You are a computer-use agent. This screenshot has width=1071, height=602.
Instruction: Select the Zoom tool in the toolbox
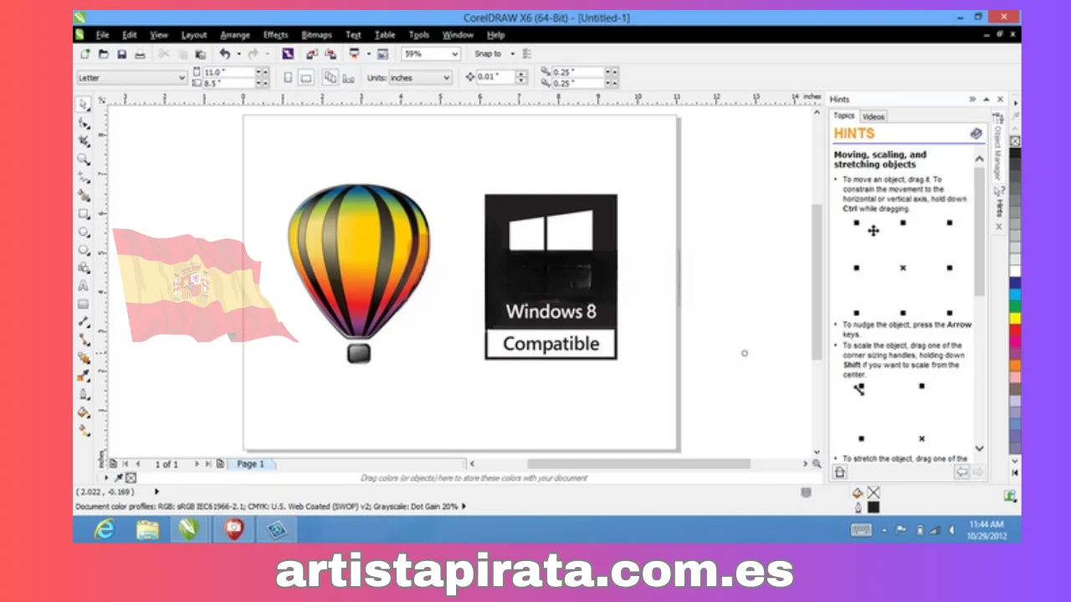[84, 159]
